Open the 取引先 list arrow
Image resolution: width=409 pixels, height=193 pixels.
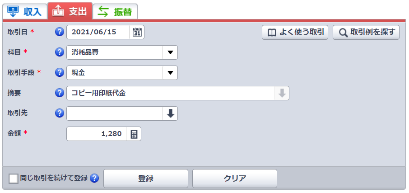(x=170, y=113)
